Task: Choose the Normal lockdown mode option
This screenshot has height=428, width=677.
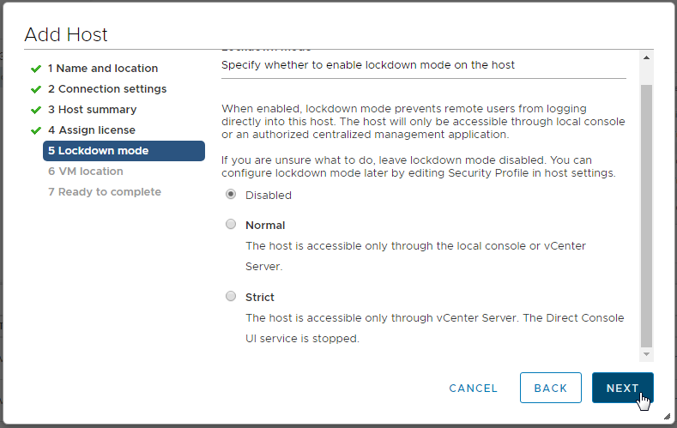Action: pos(231,225)
